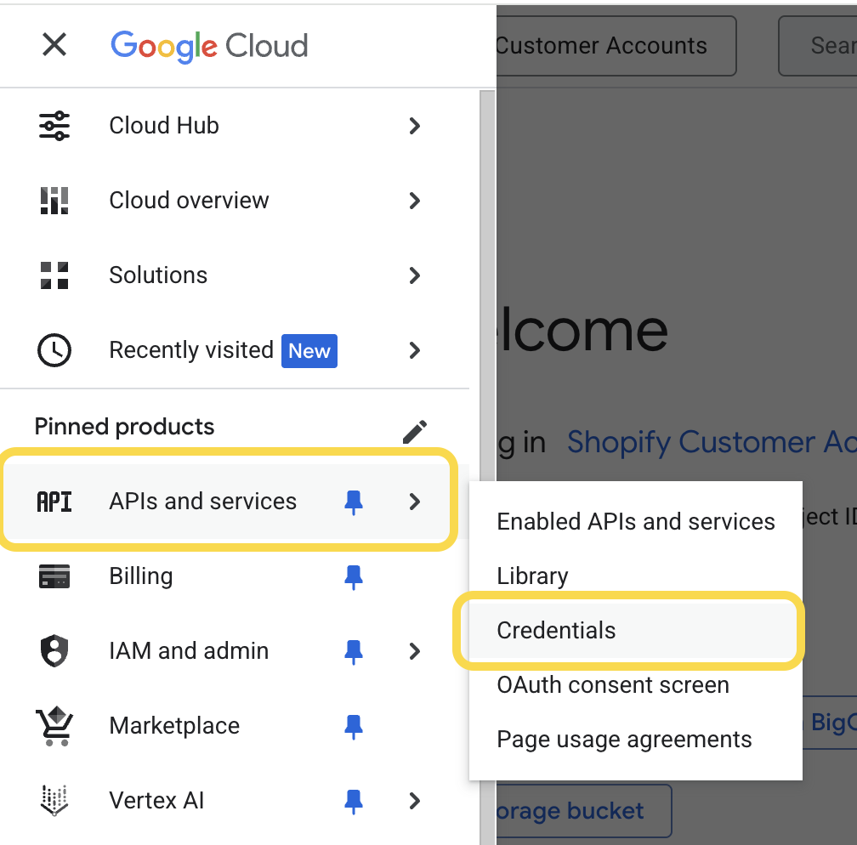Open IAM and admin menu item
Image resolution: width=857 pixels, height=845 pixels.
[235, 651]
